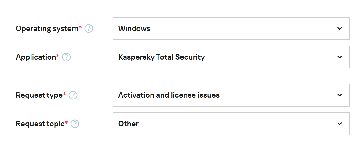Click the chevron arrow in the Other dropdown
This screenshot has height=147, width=364.
pyautogui.click(x=340, y=124)
